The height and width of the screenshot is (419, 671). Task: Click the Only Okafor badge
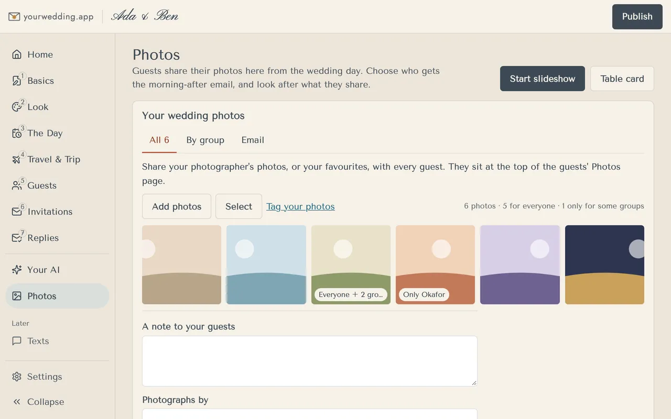point(424,294)
